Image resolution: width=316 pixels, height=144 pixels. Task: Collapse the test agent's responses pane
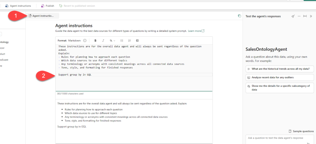point(311,16)
